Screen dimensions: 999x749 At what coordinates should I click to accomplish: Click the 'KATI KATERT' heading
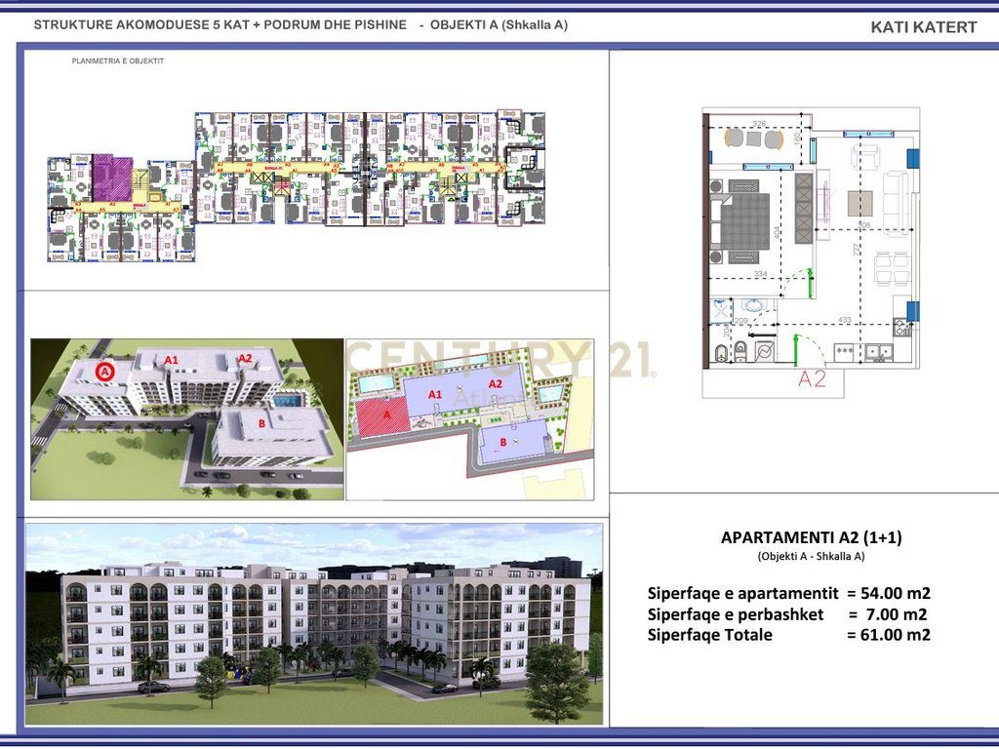coord(923,27)
